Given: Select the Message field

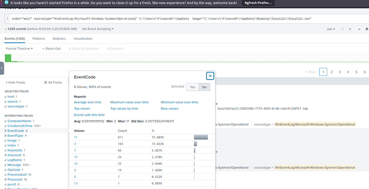Looking at the screenshot, I should click(x=14, y=165).
